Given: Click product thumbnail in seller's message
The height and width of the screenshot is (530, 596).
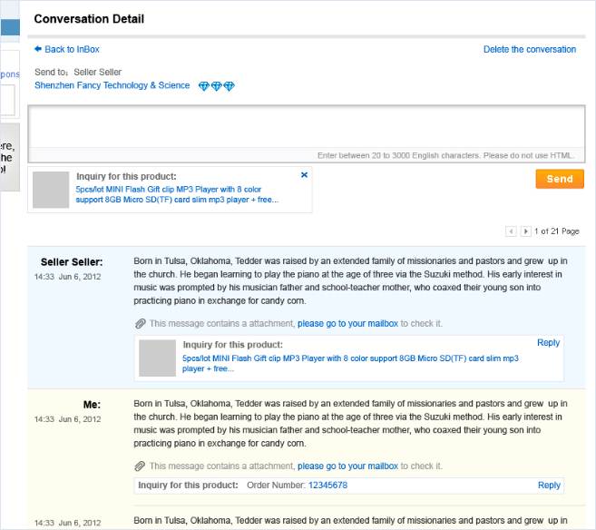Looking at the screenshot, I should pos(157,358).
